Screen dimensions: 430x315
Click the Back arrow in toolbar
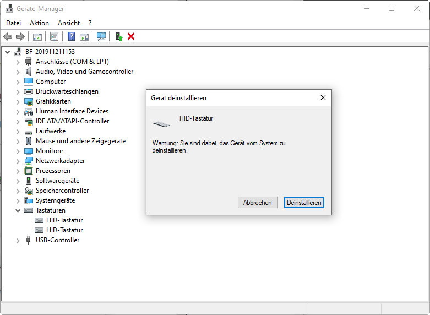coord(8,36)
